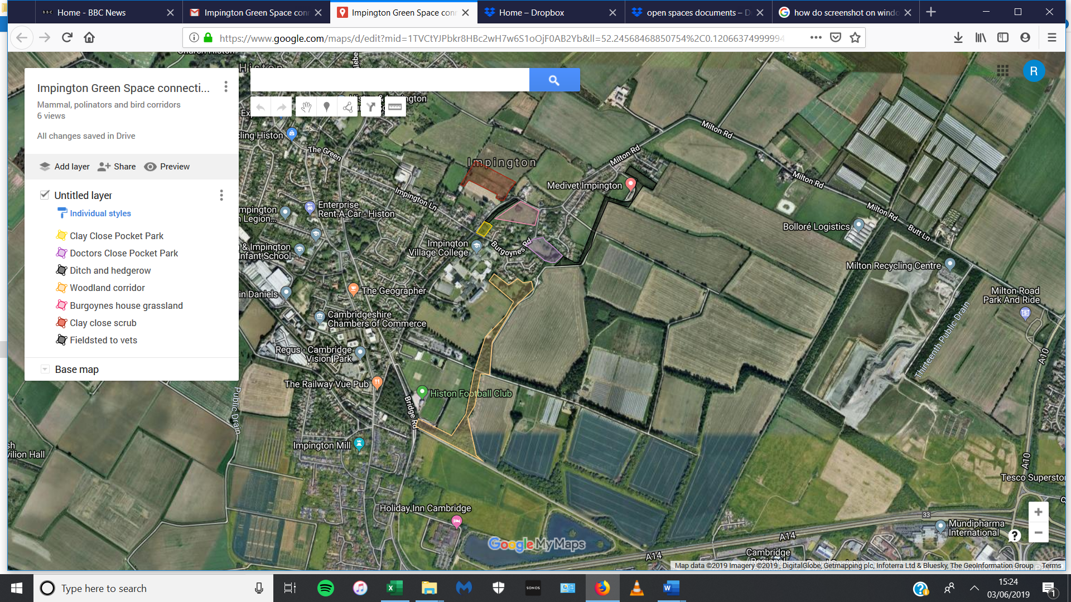Uncheck the Untitled layer checkbox
This screenshot has width=1071, height=602.
pos(45,195)
